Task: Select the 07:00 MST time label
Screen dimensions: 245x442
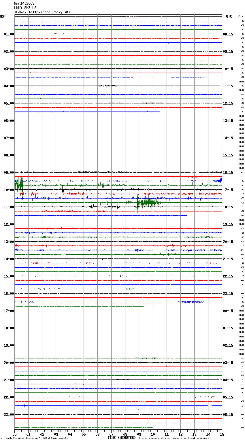Action: pos(9,138)
